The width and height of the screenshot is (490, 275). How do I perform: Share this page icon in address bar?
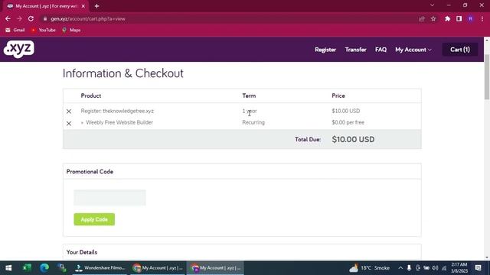422,18
